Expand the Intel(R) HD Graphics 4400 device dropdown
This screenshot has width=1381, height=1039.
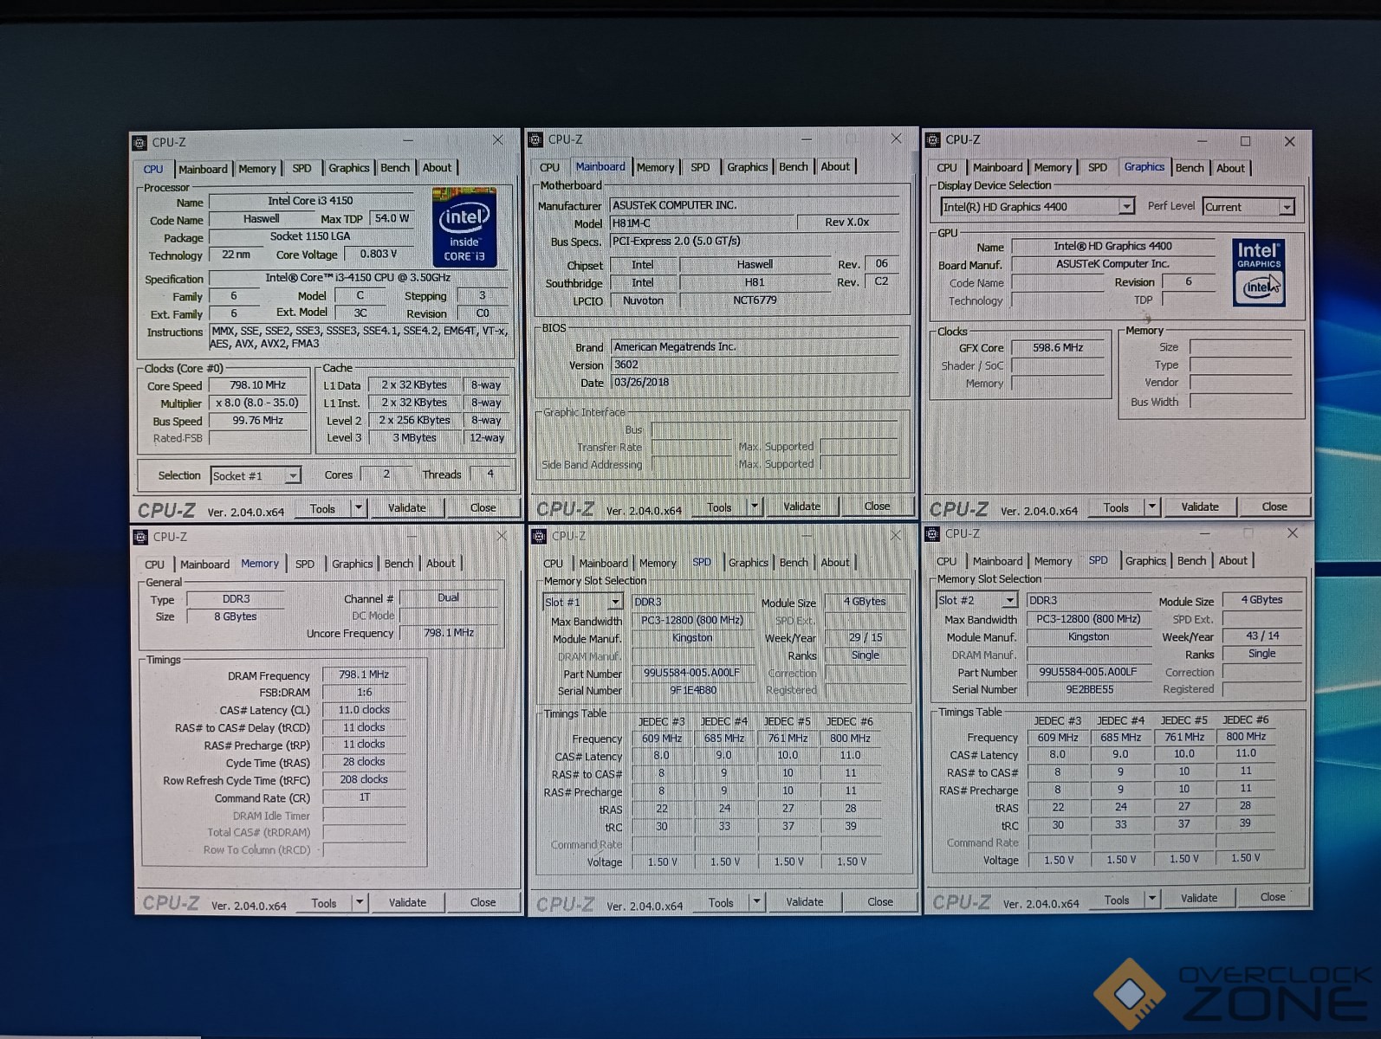1125,207
